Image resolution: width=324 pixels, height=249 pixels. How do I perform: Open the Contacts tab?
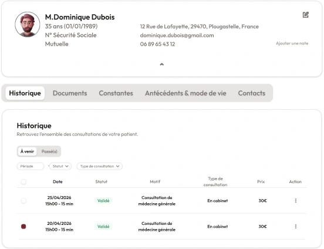pos(252,93)
